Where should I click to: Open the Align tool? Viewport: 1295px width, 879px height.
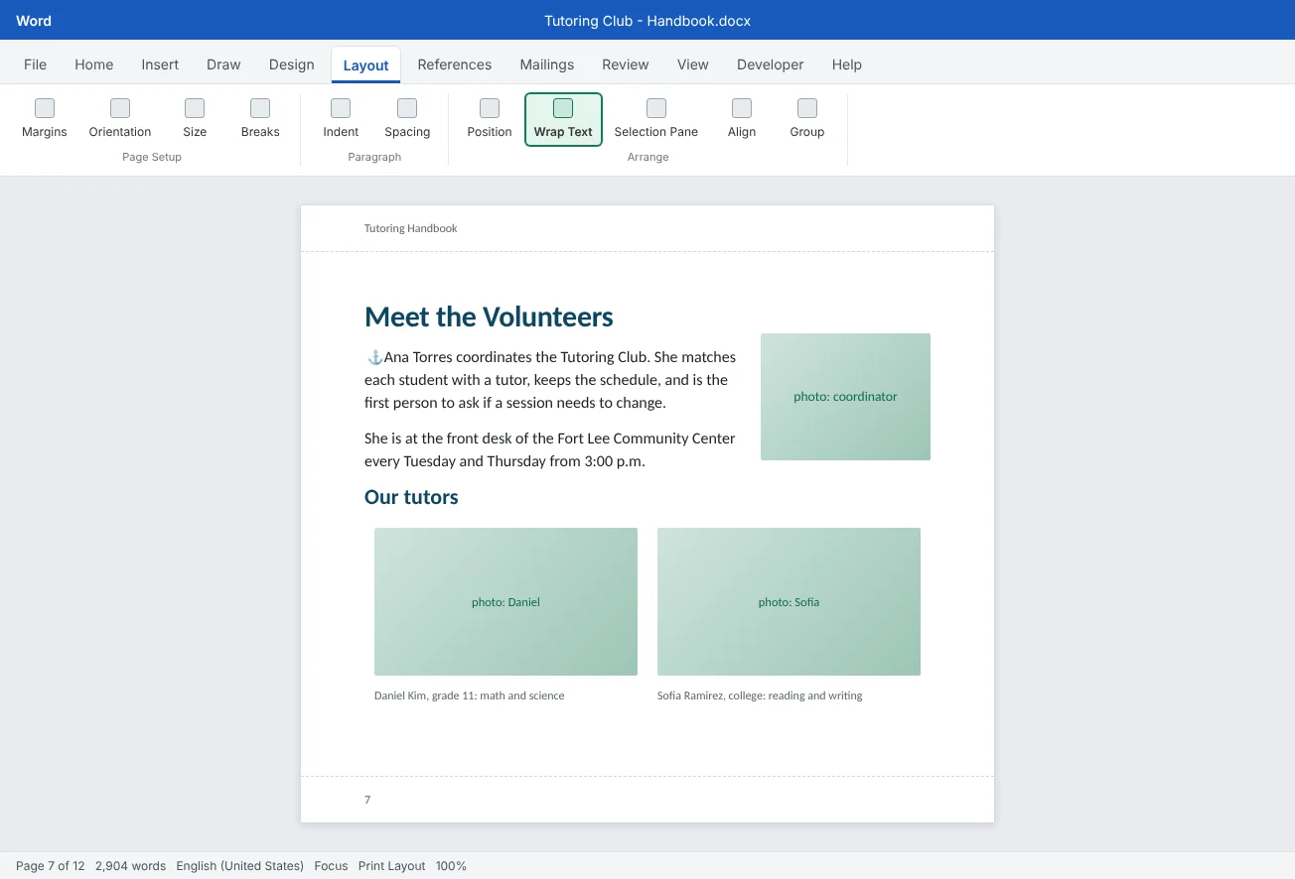pos(742,119)
